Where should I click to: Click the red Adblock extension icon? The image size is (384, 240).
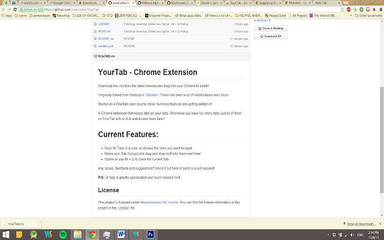point(349,10)
